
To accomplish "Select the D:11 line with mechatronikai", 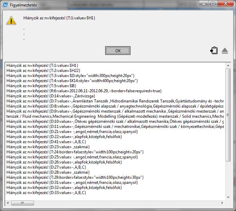I will coord(115,127).
